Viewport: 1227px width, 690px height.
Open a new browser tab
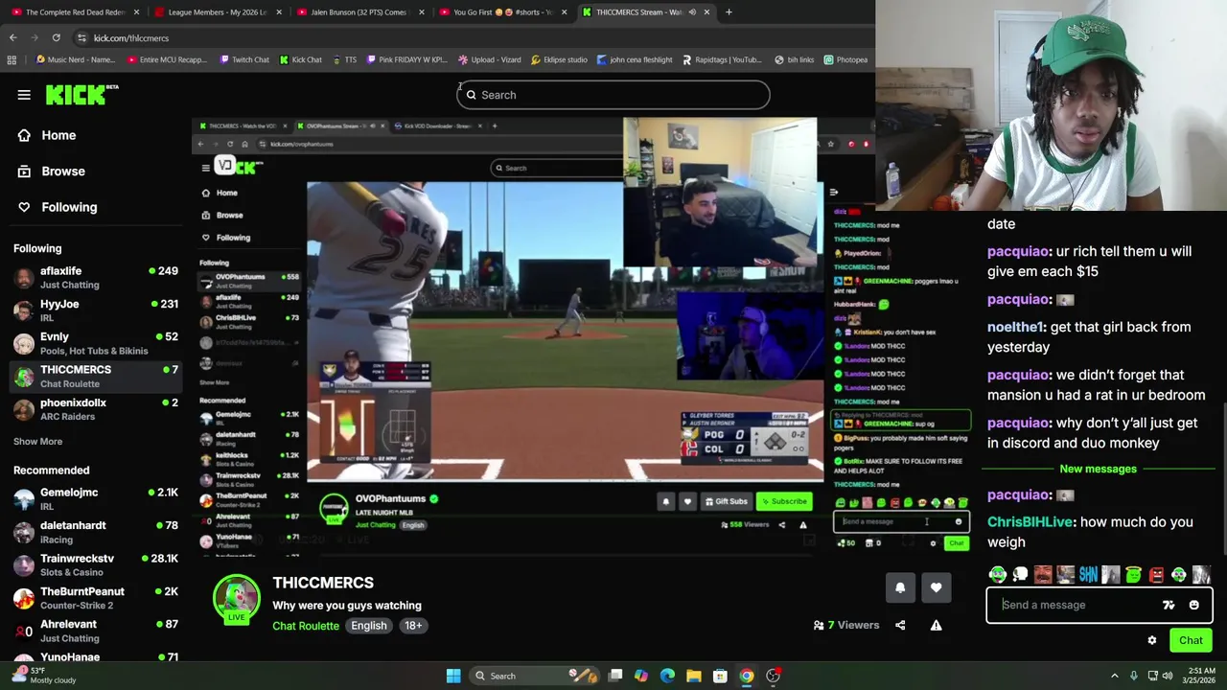(729, 12)
